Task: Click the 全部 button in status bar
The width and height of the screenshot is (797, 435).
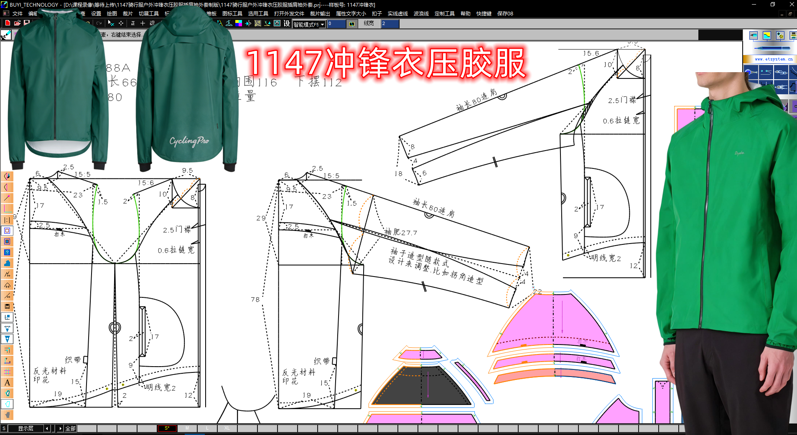Action: [70, 428]
